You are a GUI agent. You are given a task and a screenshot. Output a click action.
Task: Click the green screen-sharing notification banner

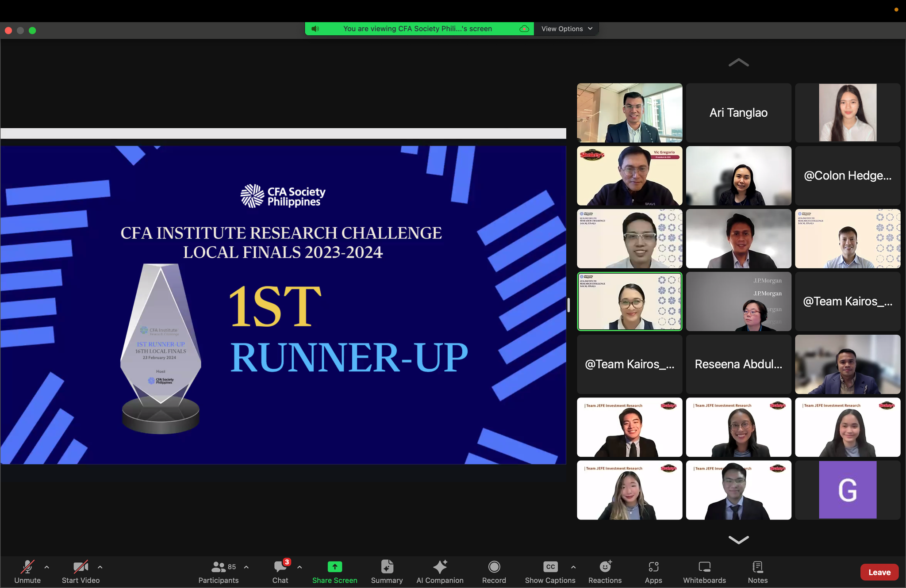(x=418, y=29)
